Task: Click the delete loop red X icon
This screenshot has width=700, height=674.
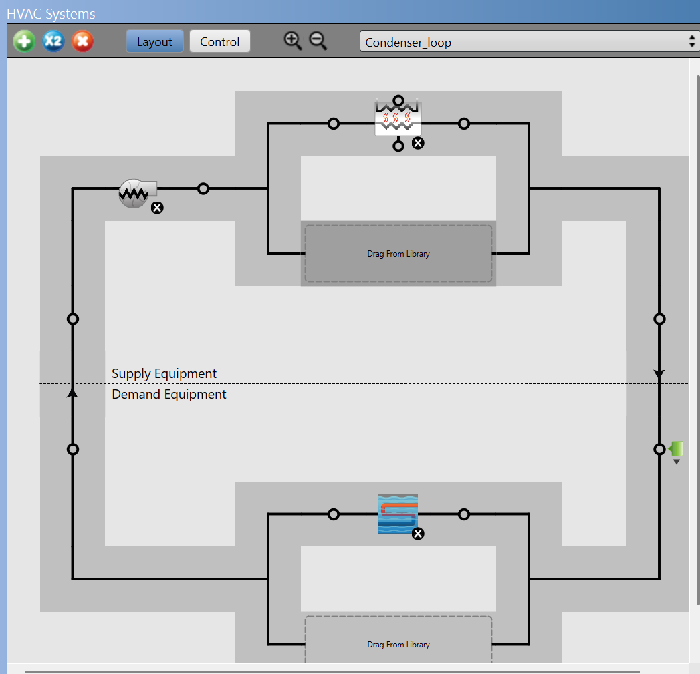Action: [83, 41]
